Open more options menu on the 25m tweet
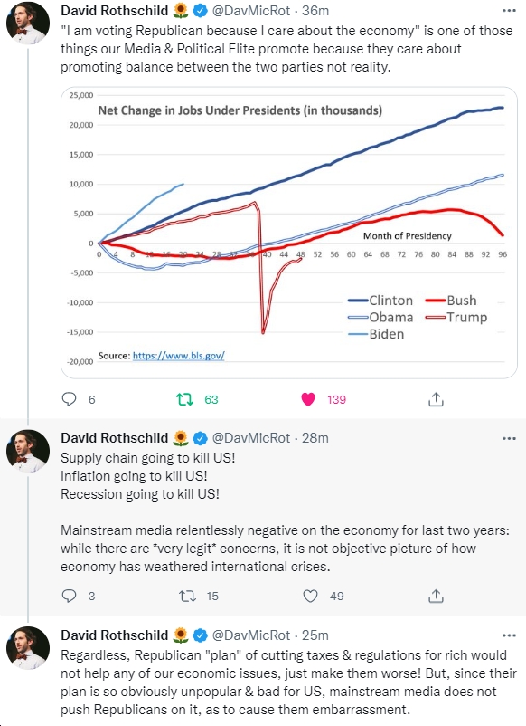This screenshot has height=726, width=526. point(509,635)
